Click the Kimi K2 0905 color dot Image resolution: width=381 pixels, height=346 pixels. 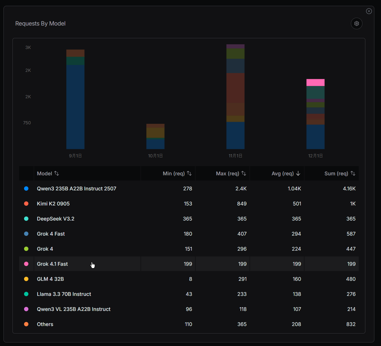coord(26,203)
